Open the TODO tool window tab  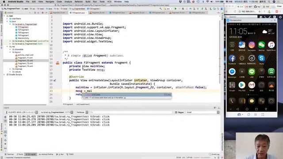[70, 154]
